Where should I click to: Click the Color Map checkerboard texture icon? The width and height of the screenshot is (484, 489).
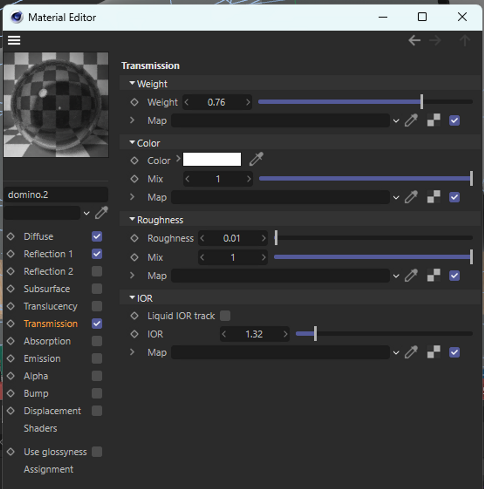[434, 197]
